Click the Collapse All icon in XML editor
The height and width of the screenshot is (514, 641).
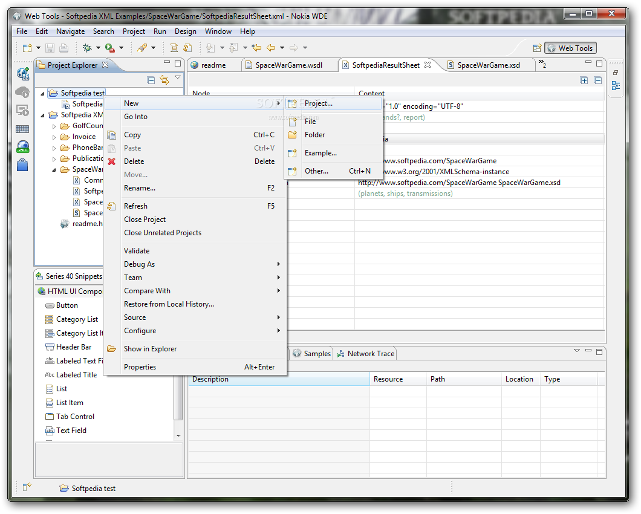coord(597,80)
